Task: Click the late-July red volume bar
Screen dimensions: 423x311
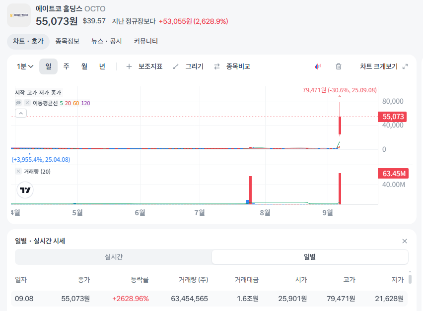Action: click(x=250, y=190)
